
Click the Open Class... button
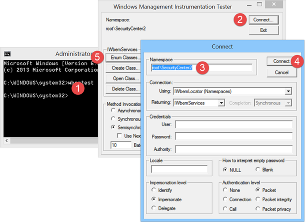tap(123, 79)
